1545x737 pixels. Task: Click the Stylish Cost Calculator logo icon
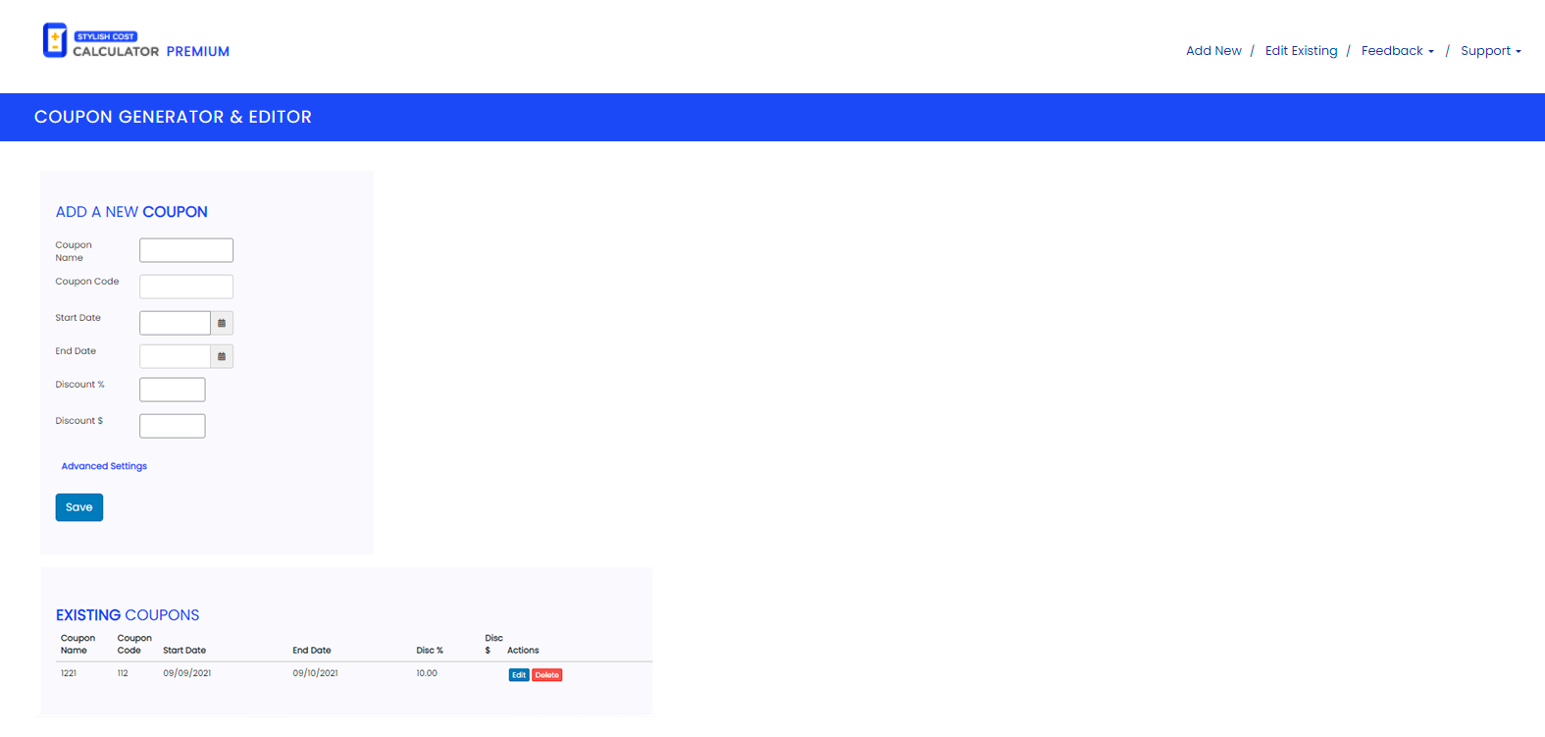pos(55,40)
